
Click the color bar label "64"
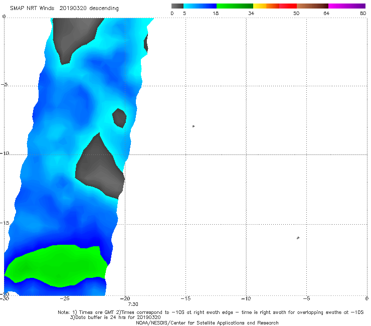click(326, 14)
